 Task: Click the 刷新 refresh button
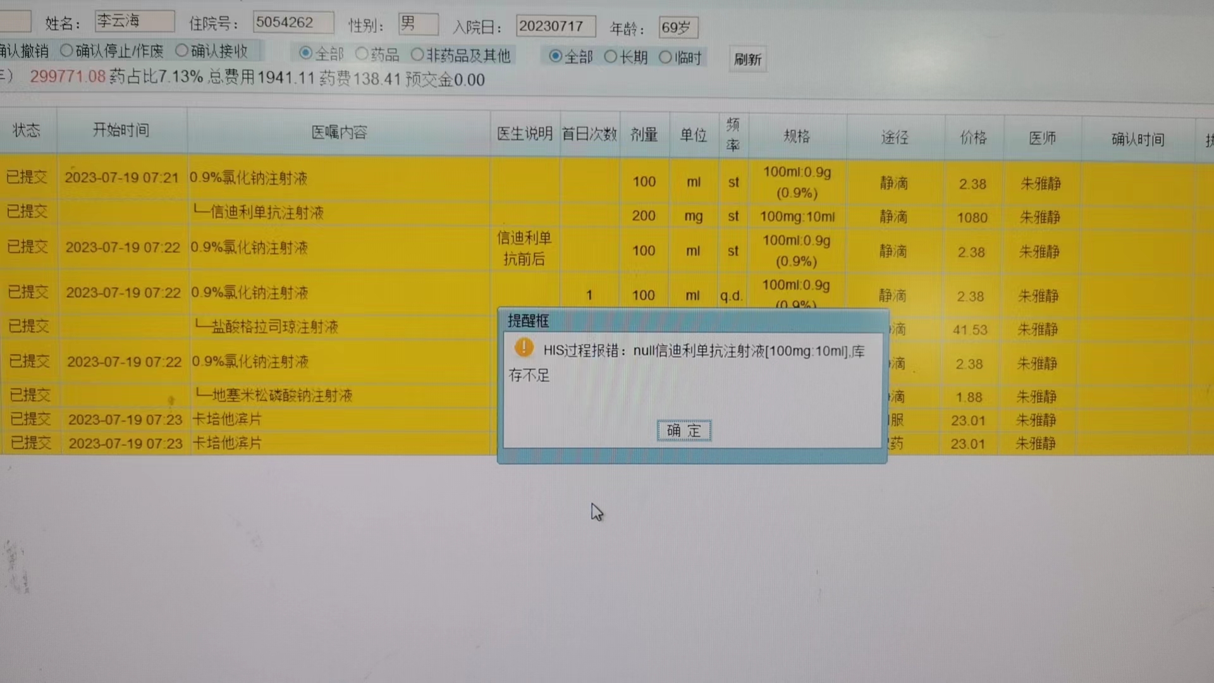tap(747, 59)
